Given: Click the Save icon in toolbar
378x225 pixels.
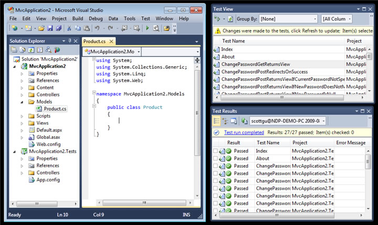Looking at the screenshot, I should pos(50,28).
